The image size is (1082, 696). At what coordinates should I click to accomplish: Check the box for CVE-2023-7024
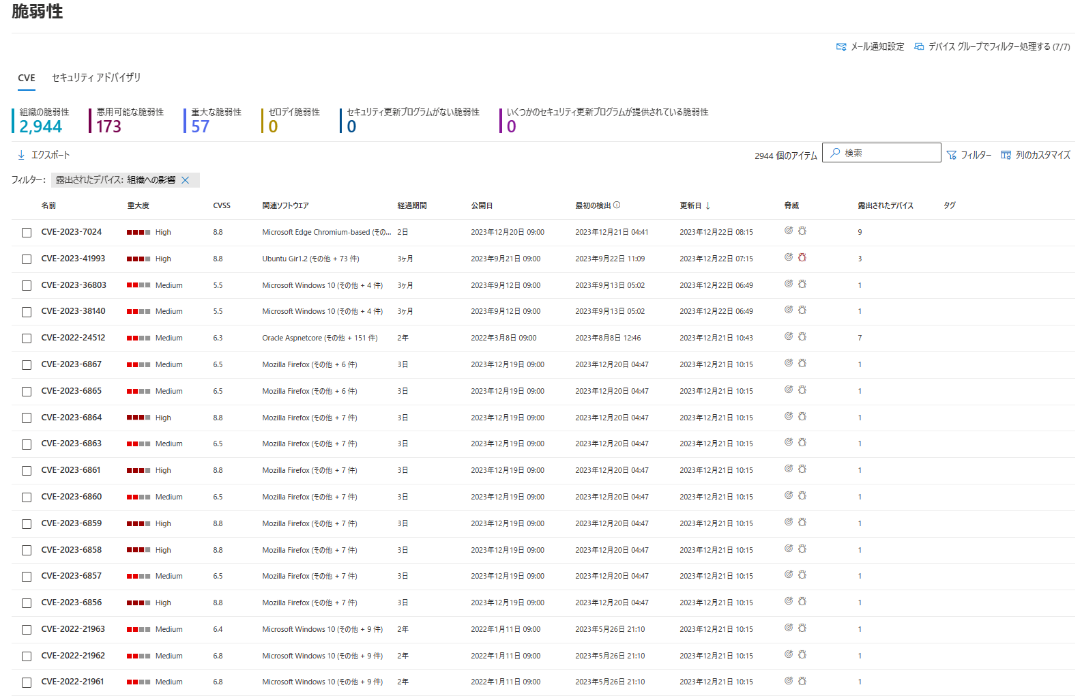point(27,233)
